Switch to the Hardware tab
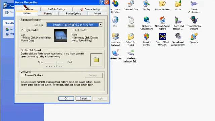 click(28, 9)
